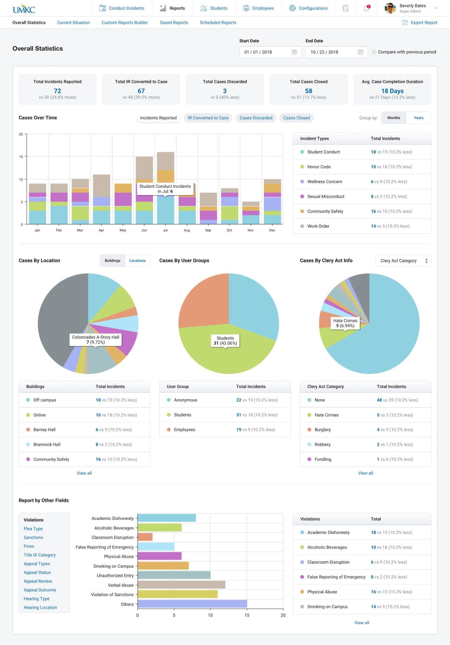
Task: Click the Start Date field
Action: pos(270,52)
